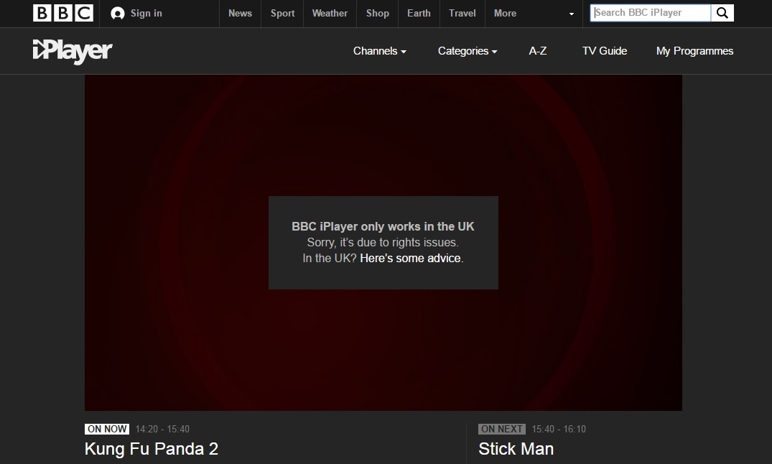Click the More dropdown arrow
772x464 pixels.
coord(571,14)
